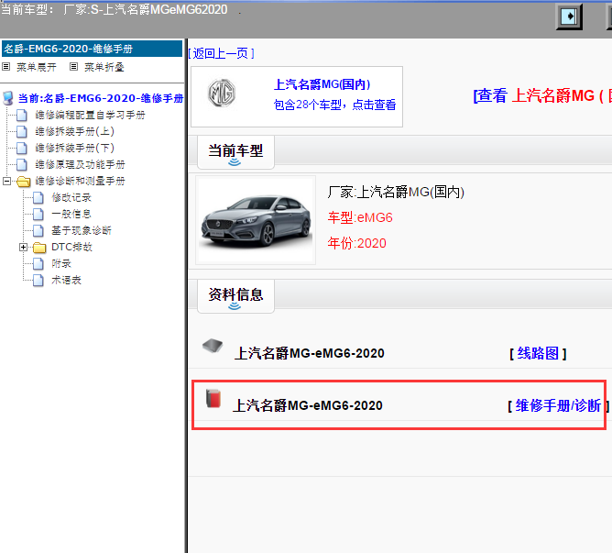Select DTC排故 tree item
612x553 pixels.
pyautogui.click(x=71, y=247)
